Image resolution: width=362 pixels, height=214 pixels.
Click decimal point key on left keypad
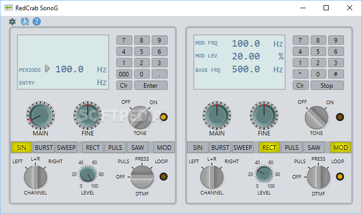pyautogui.click(x=159, y=74)
